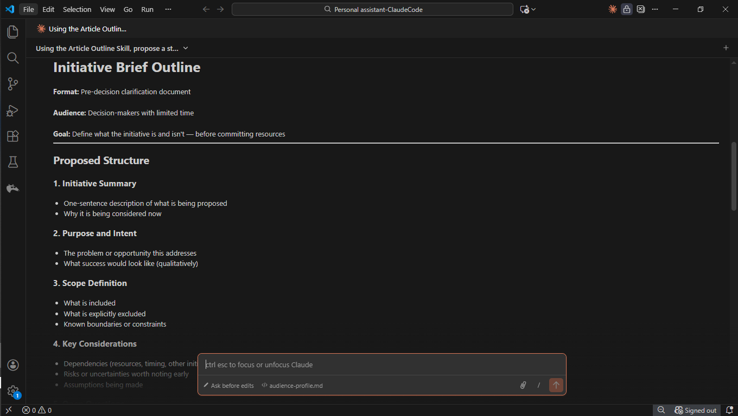Click the Proposed Structure heading

point(101,160)
